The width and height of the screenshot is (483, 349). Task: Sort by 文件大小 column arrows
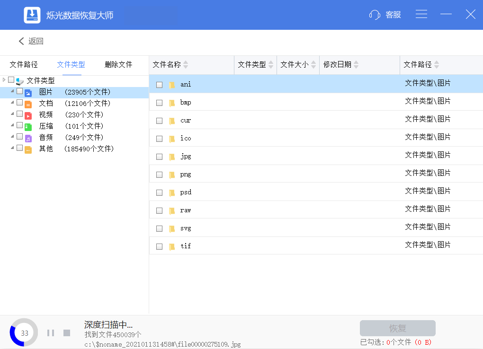pyautogui.click(x=313, y=65)
